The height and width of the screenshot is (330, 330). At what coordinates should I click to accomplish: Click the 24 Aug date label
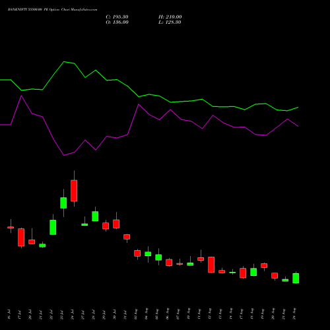click(294, 313)
